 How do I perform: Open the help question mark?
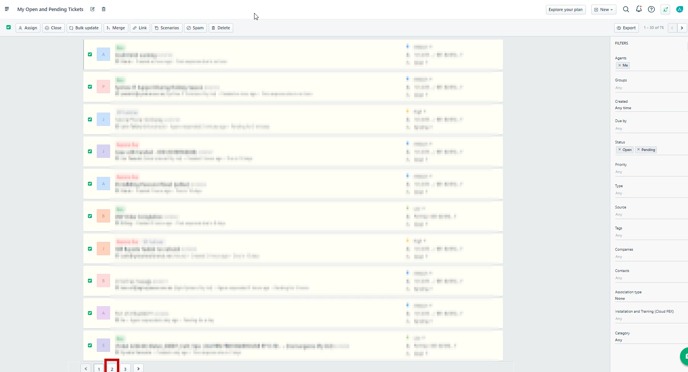(x=651, y=10)
